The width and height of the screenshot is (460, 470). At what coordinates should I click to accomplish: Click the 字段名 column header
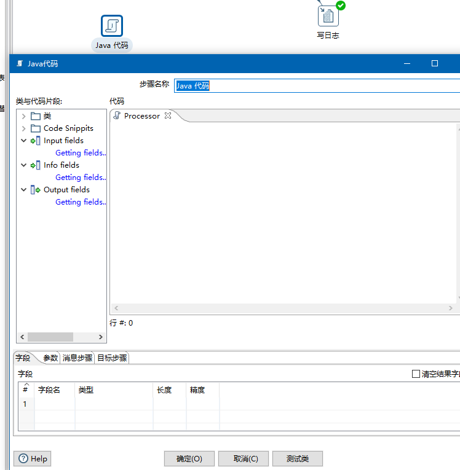[x=55, y=390]
